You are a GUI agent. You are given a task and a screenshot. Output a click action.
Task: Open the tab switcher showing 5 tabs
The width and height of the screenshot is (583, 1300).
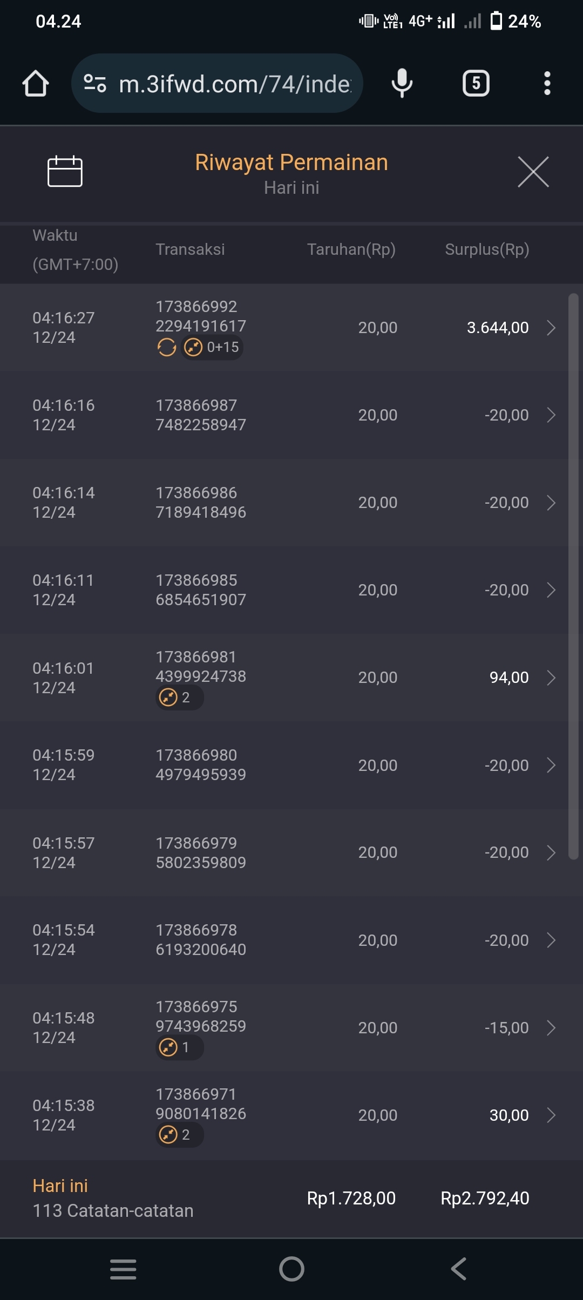[x=476, y=84]
